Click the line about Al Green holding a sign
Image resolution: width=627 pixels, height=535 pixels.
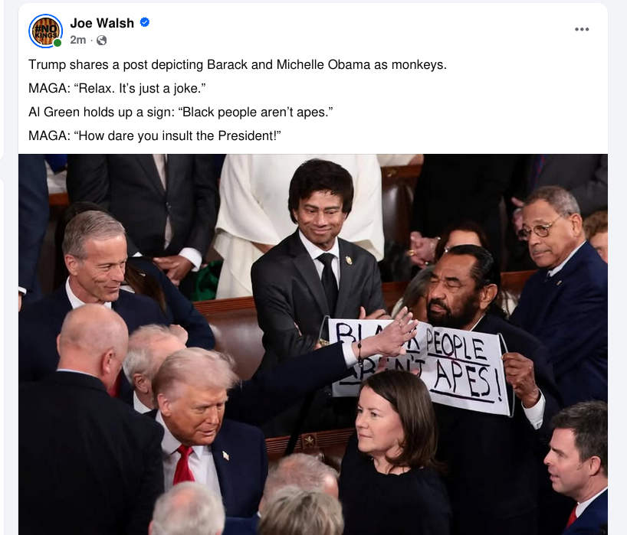(x=181, y=113)
